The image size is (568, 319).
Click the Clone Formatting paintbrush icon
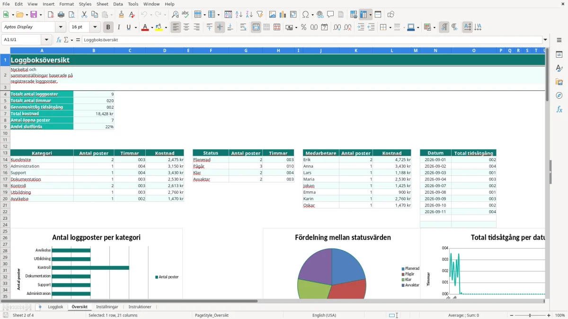(x=122, y=15)
